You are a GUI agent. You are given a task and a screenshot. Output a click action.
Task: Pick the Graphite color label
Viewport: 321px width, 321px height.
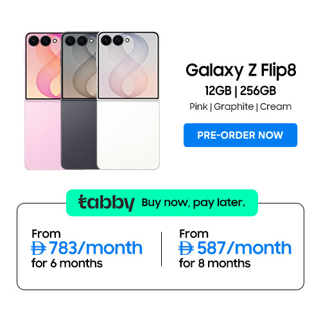click(x=234, y=107)
